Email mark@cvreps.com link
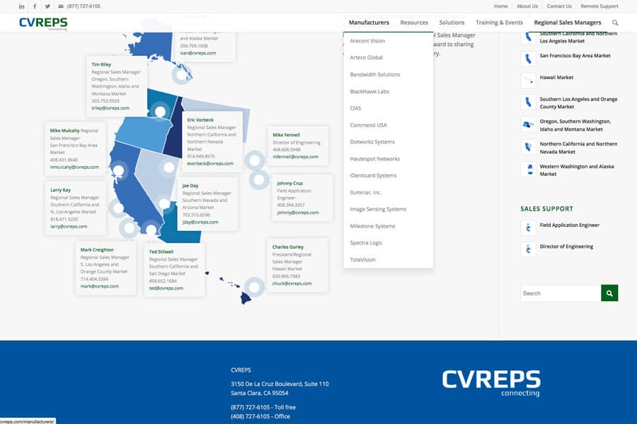 100,286
